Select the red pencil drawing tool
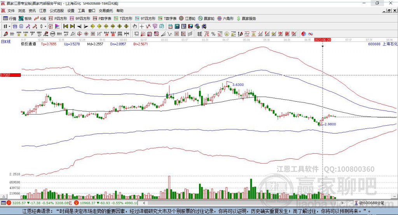This screenshot has width=398, height=215. [x=5, y=34]
